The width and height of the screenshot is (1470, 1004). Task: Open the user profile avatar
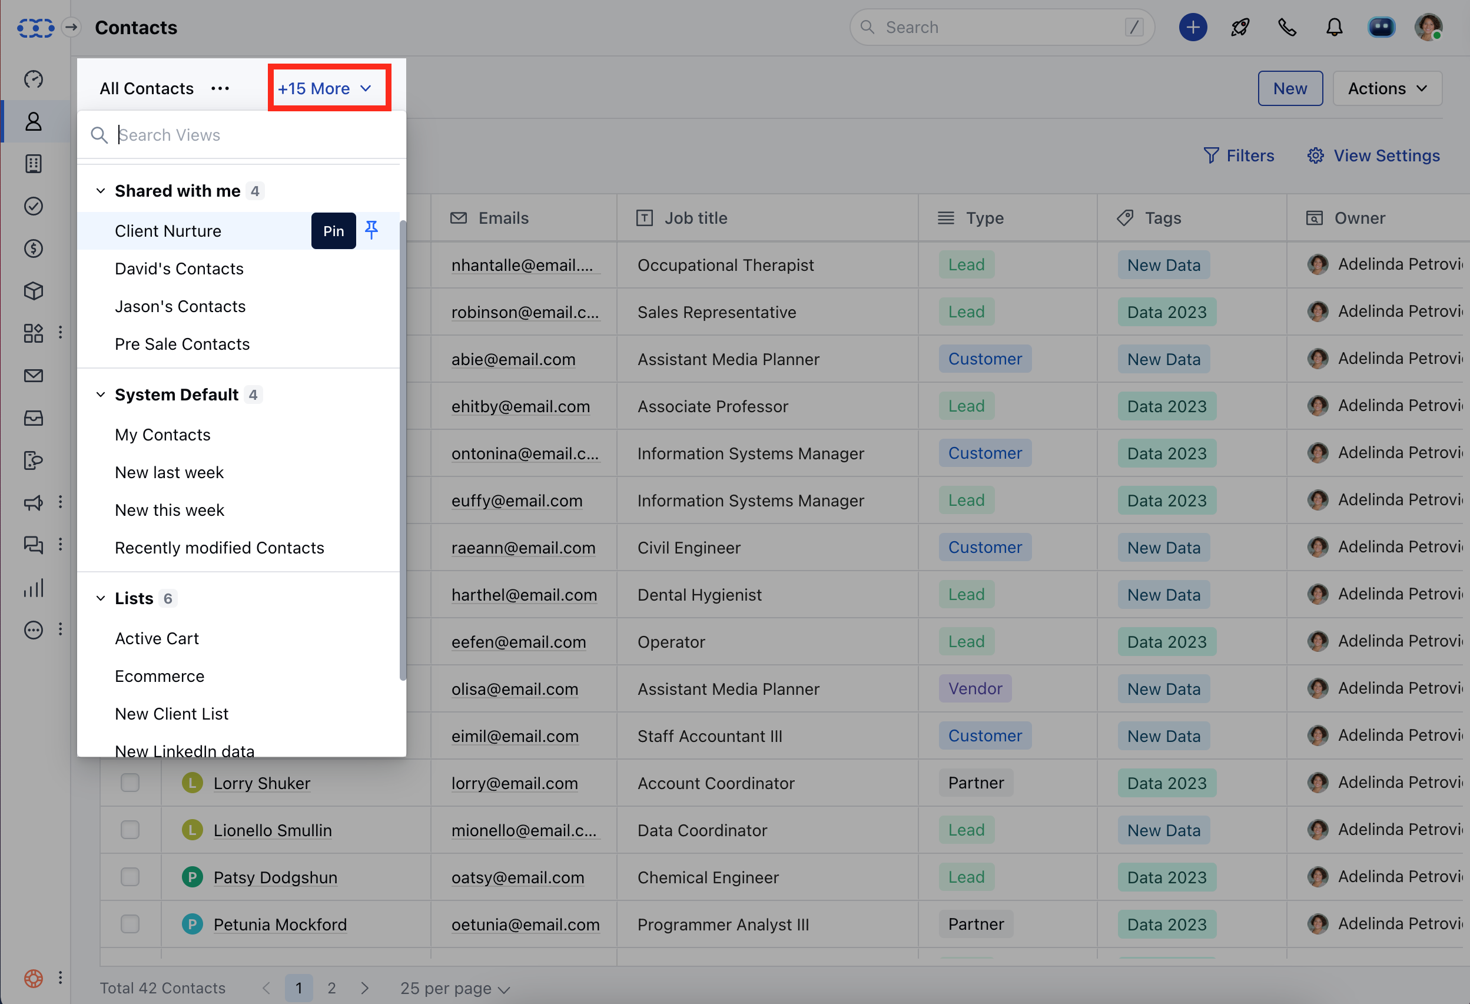coord(1428,27)
